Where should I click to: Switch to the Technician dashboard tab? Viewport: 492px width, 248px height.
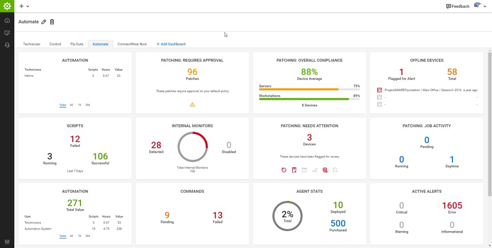[x=32, y=44]
